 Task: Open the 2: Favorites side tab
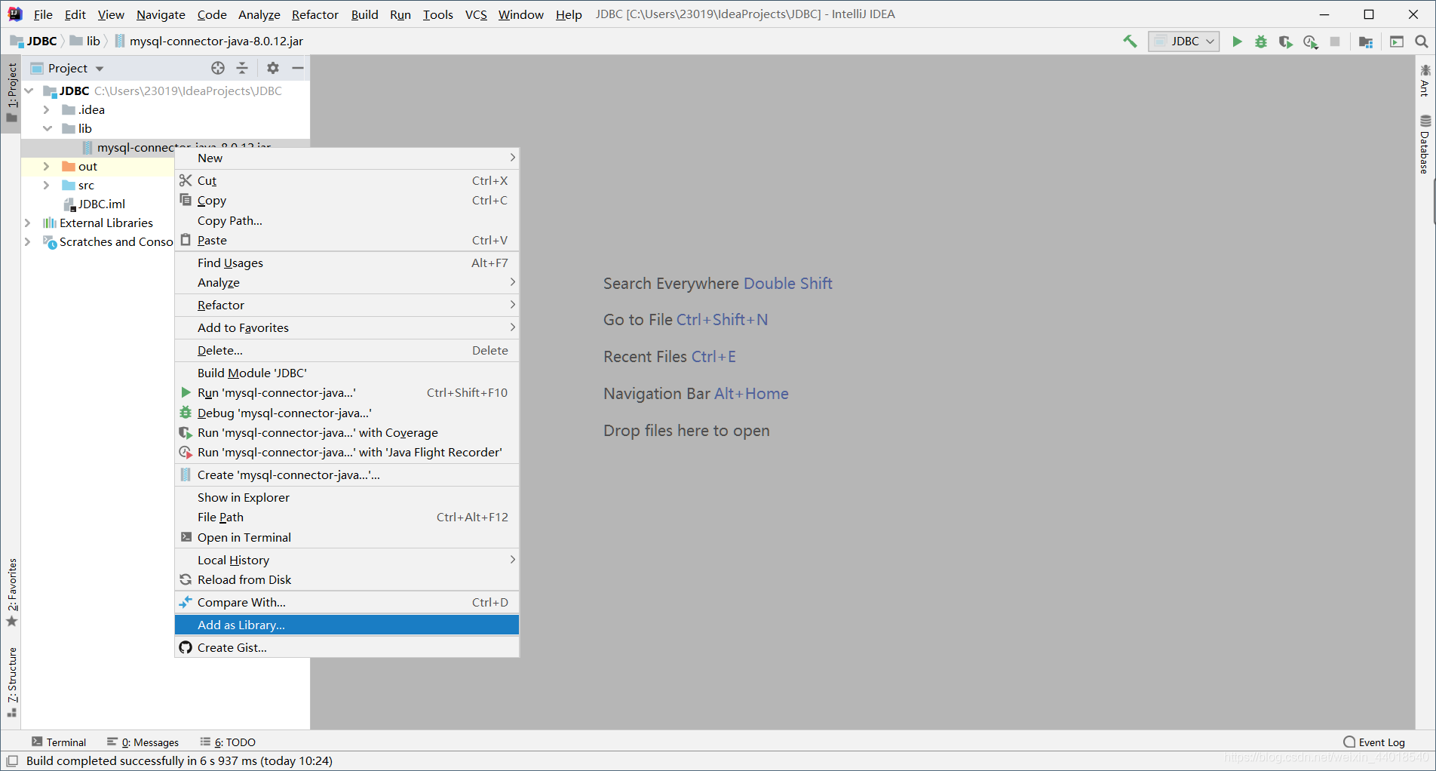click(x=11, y=593)
